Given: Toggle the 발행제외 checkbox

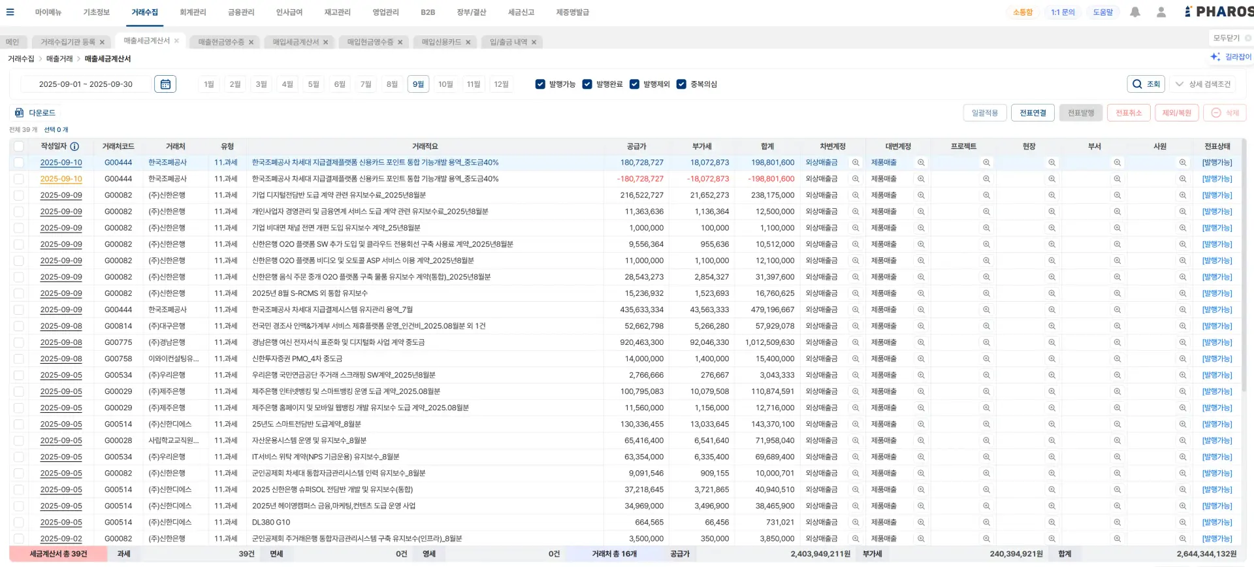Looking at the screenshot, I should 634,84.
